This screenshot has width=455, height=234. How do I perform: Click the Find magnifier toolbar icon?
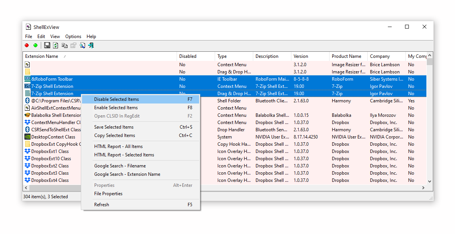click(x=82, y=45)
